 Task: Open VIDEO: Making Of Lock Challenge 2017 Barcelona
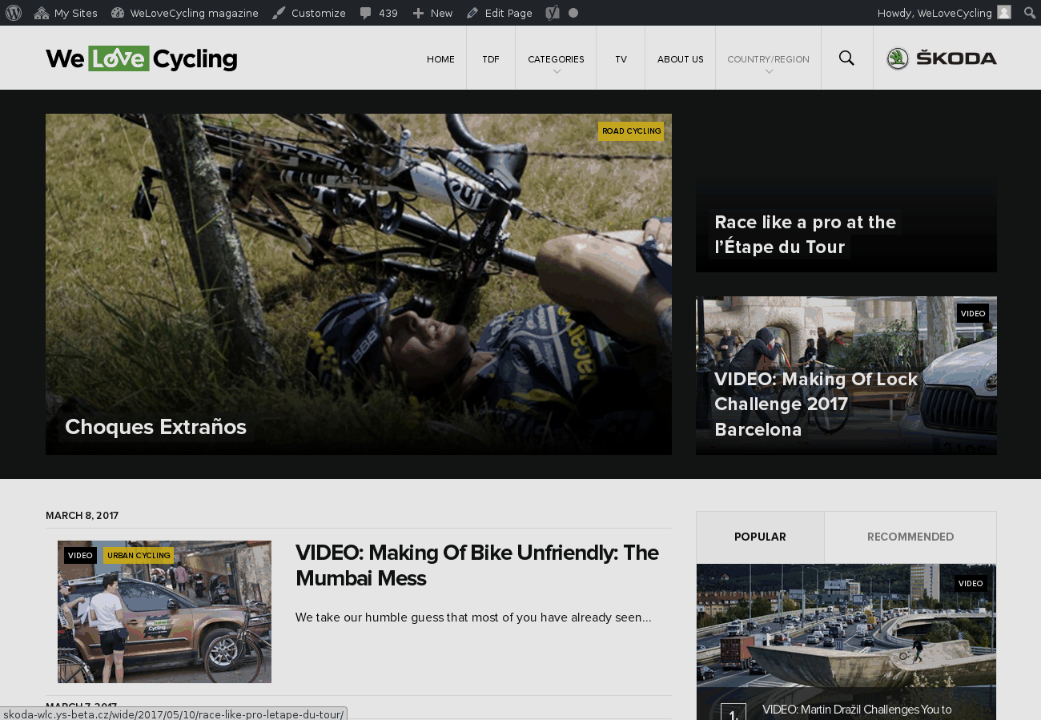(x=816, y=404)
